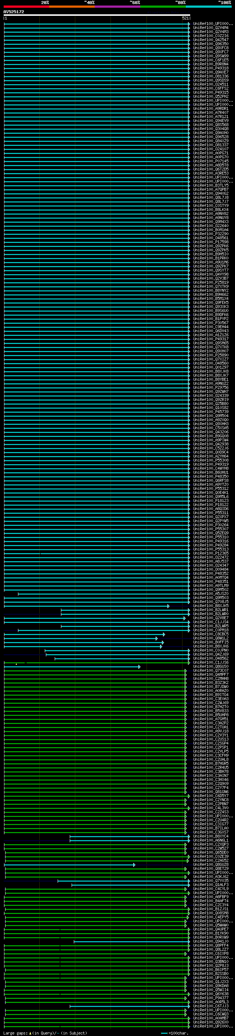This screenshot has width=235, height=1036.
Task: Click the alignment bar for UniRef100_B8XJK5
Action: pyautogui.click(x=87, y=606)
